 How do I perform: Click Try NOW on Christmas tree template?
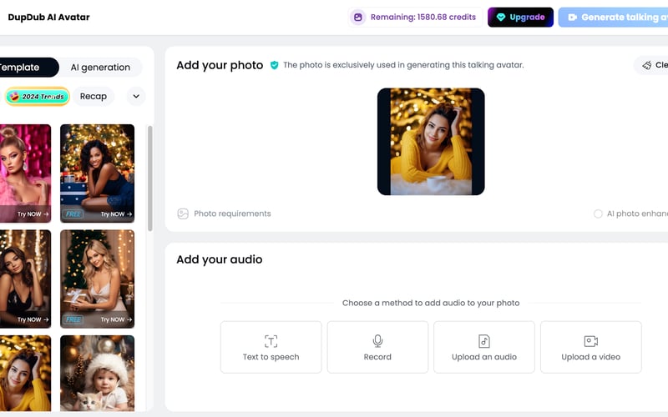point(116,214)
